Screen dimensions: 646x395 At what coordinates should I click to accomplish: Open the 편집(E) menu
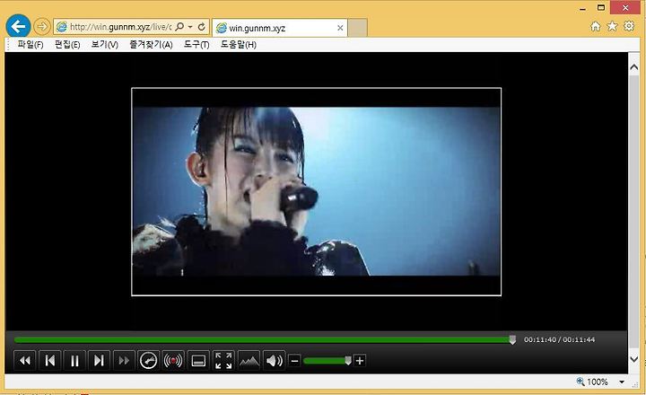67,45
